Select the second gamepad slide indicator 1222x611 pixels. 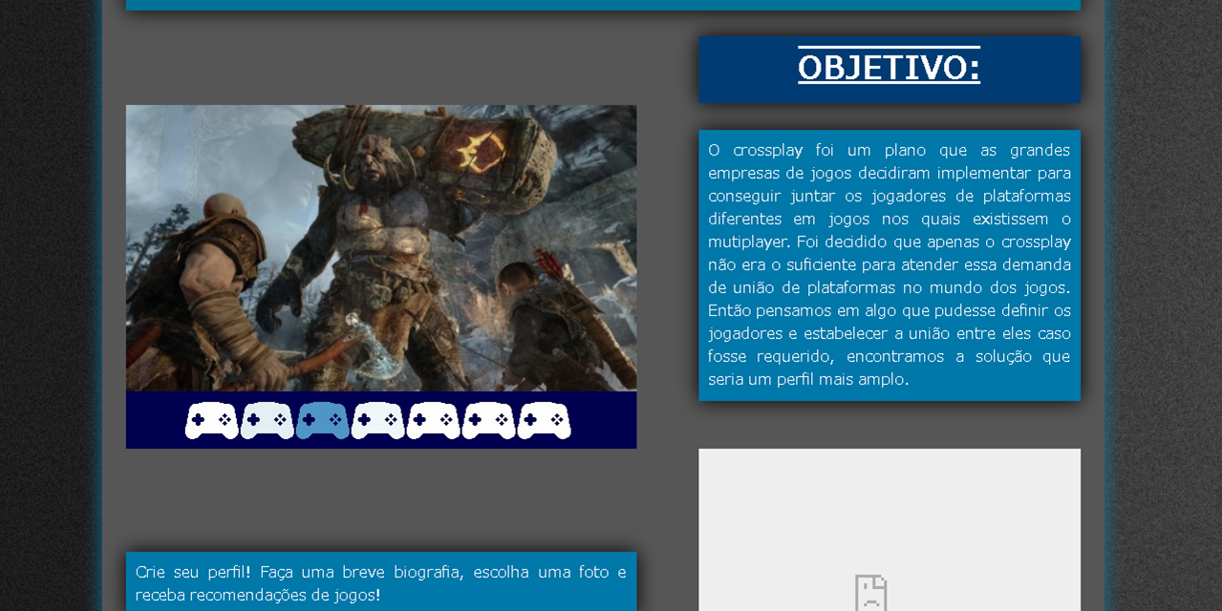coord(268,420)
